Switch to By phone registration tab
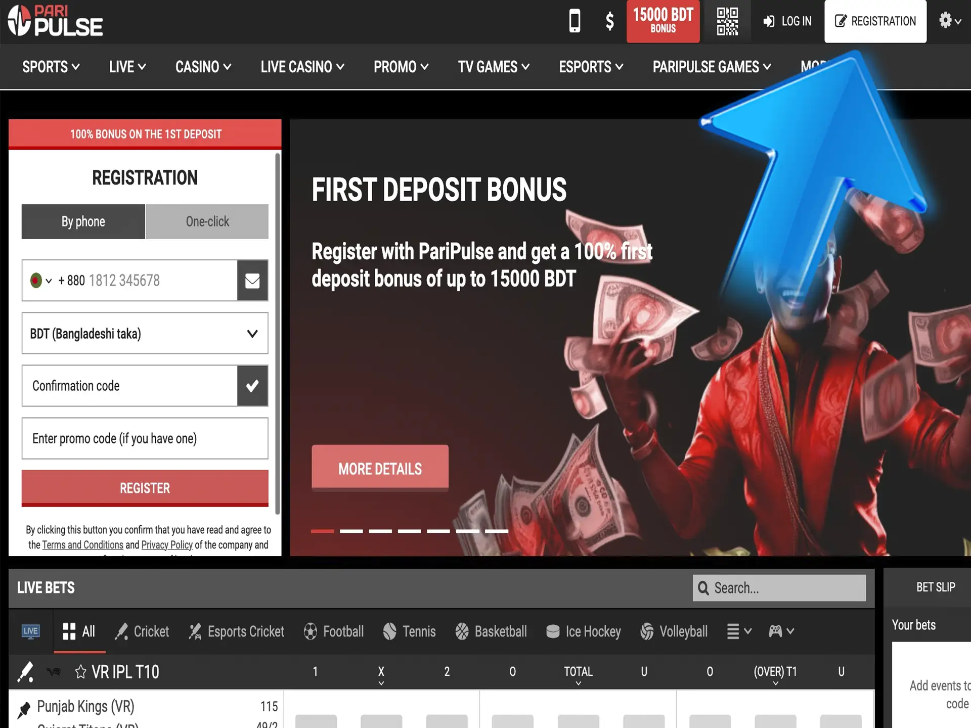 tap(83, 221)
